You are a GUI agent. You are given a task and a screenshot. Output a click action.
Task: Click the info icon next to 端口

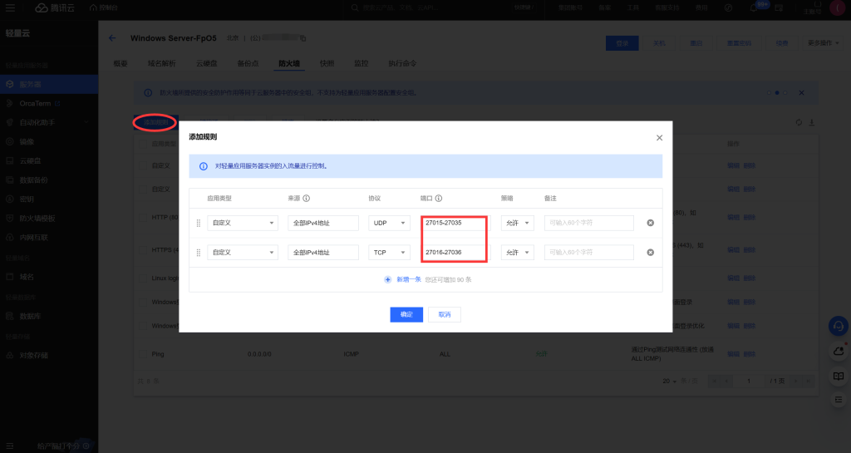438,199
